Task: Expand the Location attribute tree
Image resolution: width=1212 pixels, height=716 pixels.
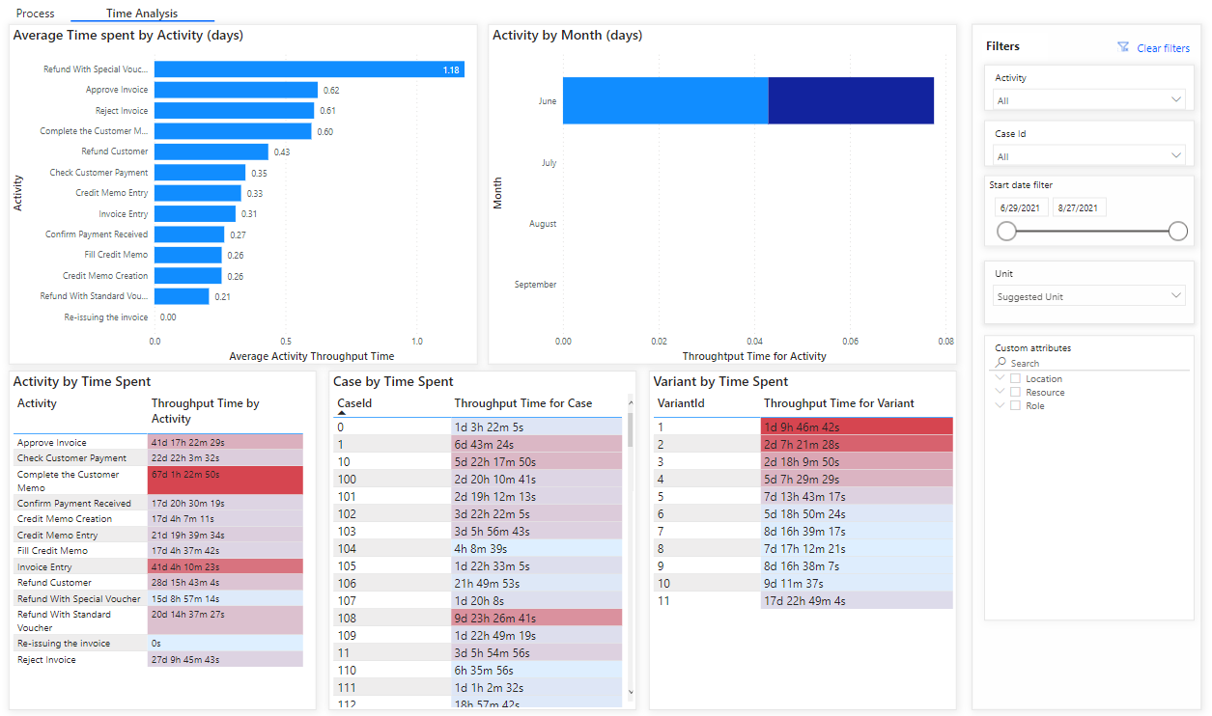Action: [999, 378]
